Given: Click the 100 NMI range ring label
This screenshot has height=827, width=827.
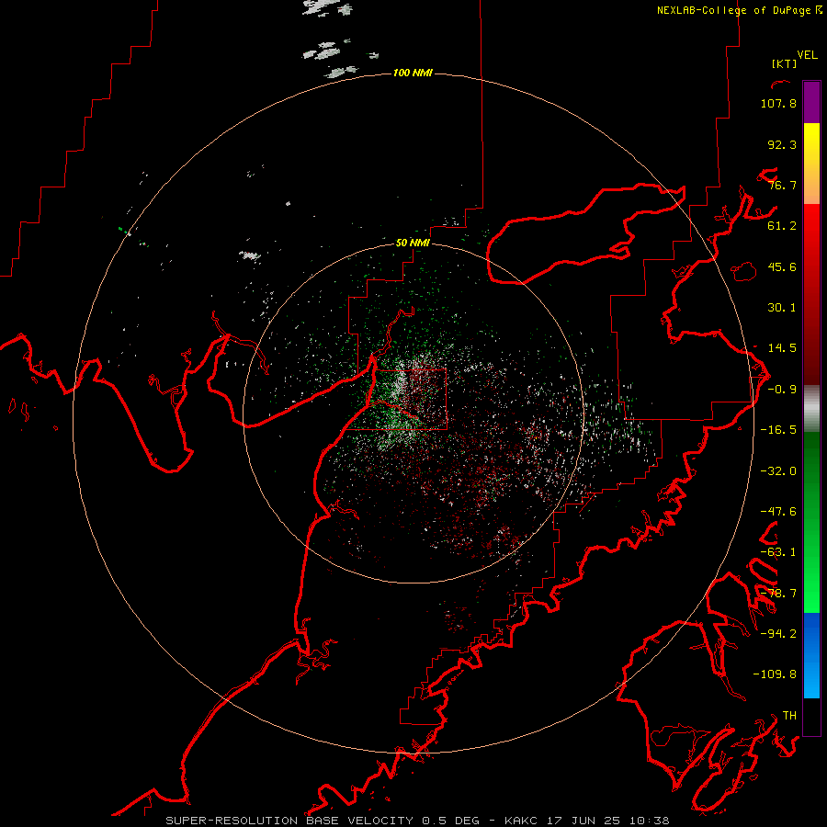Looking at the screenshot, I should 413,73.
